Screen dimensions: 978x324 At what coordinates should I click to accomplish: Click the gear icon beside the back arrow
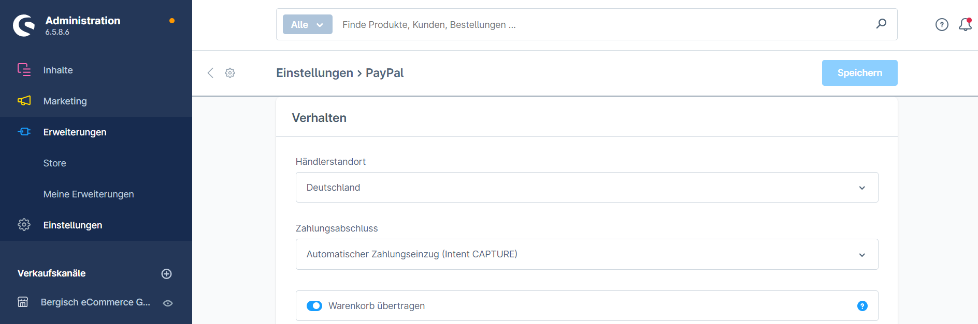click(230, 73)
